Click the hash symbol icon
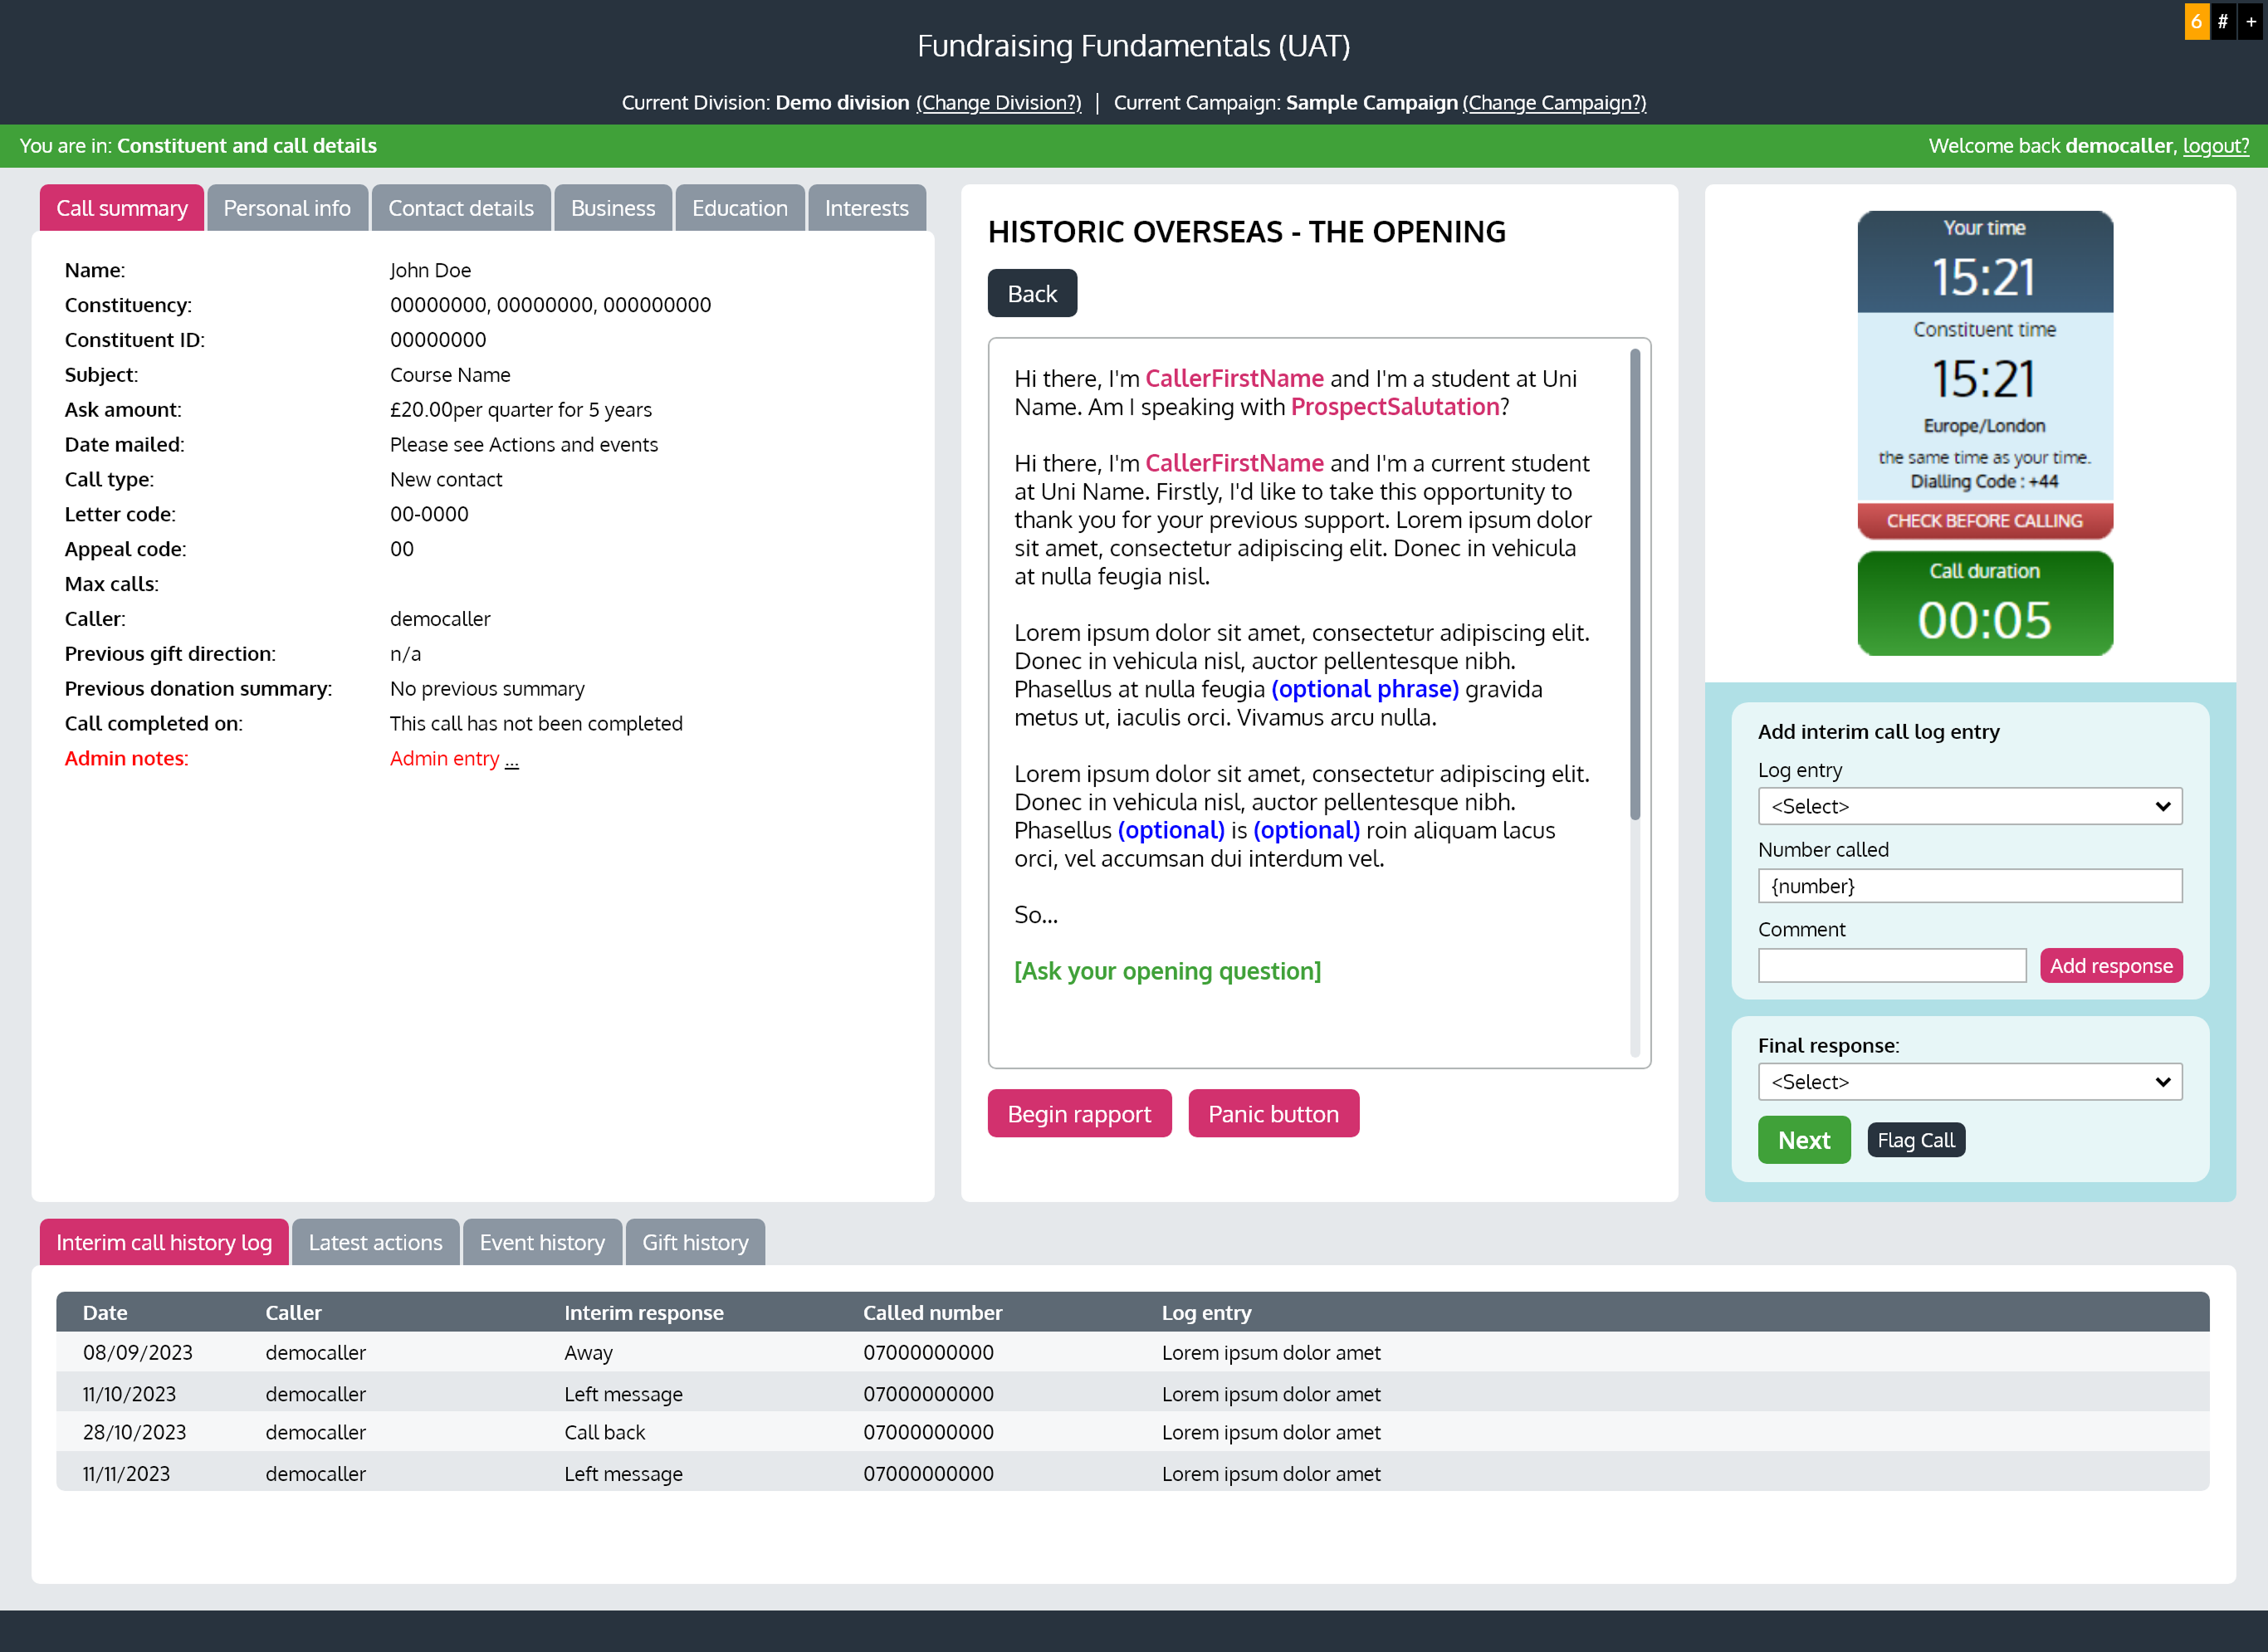 2222,21
